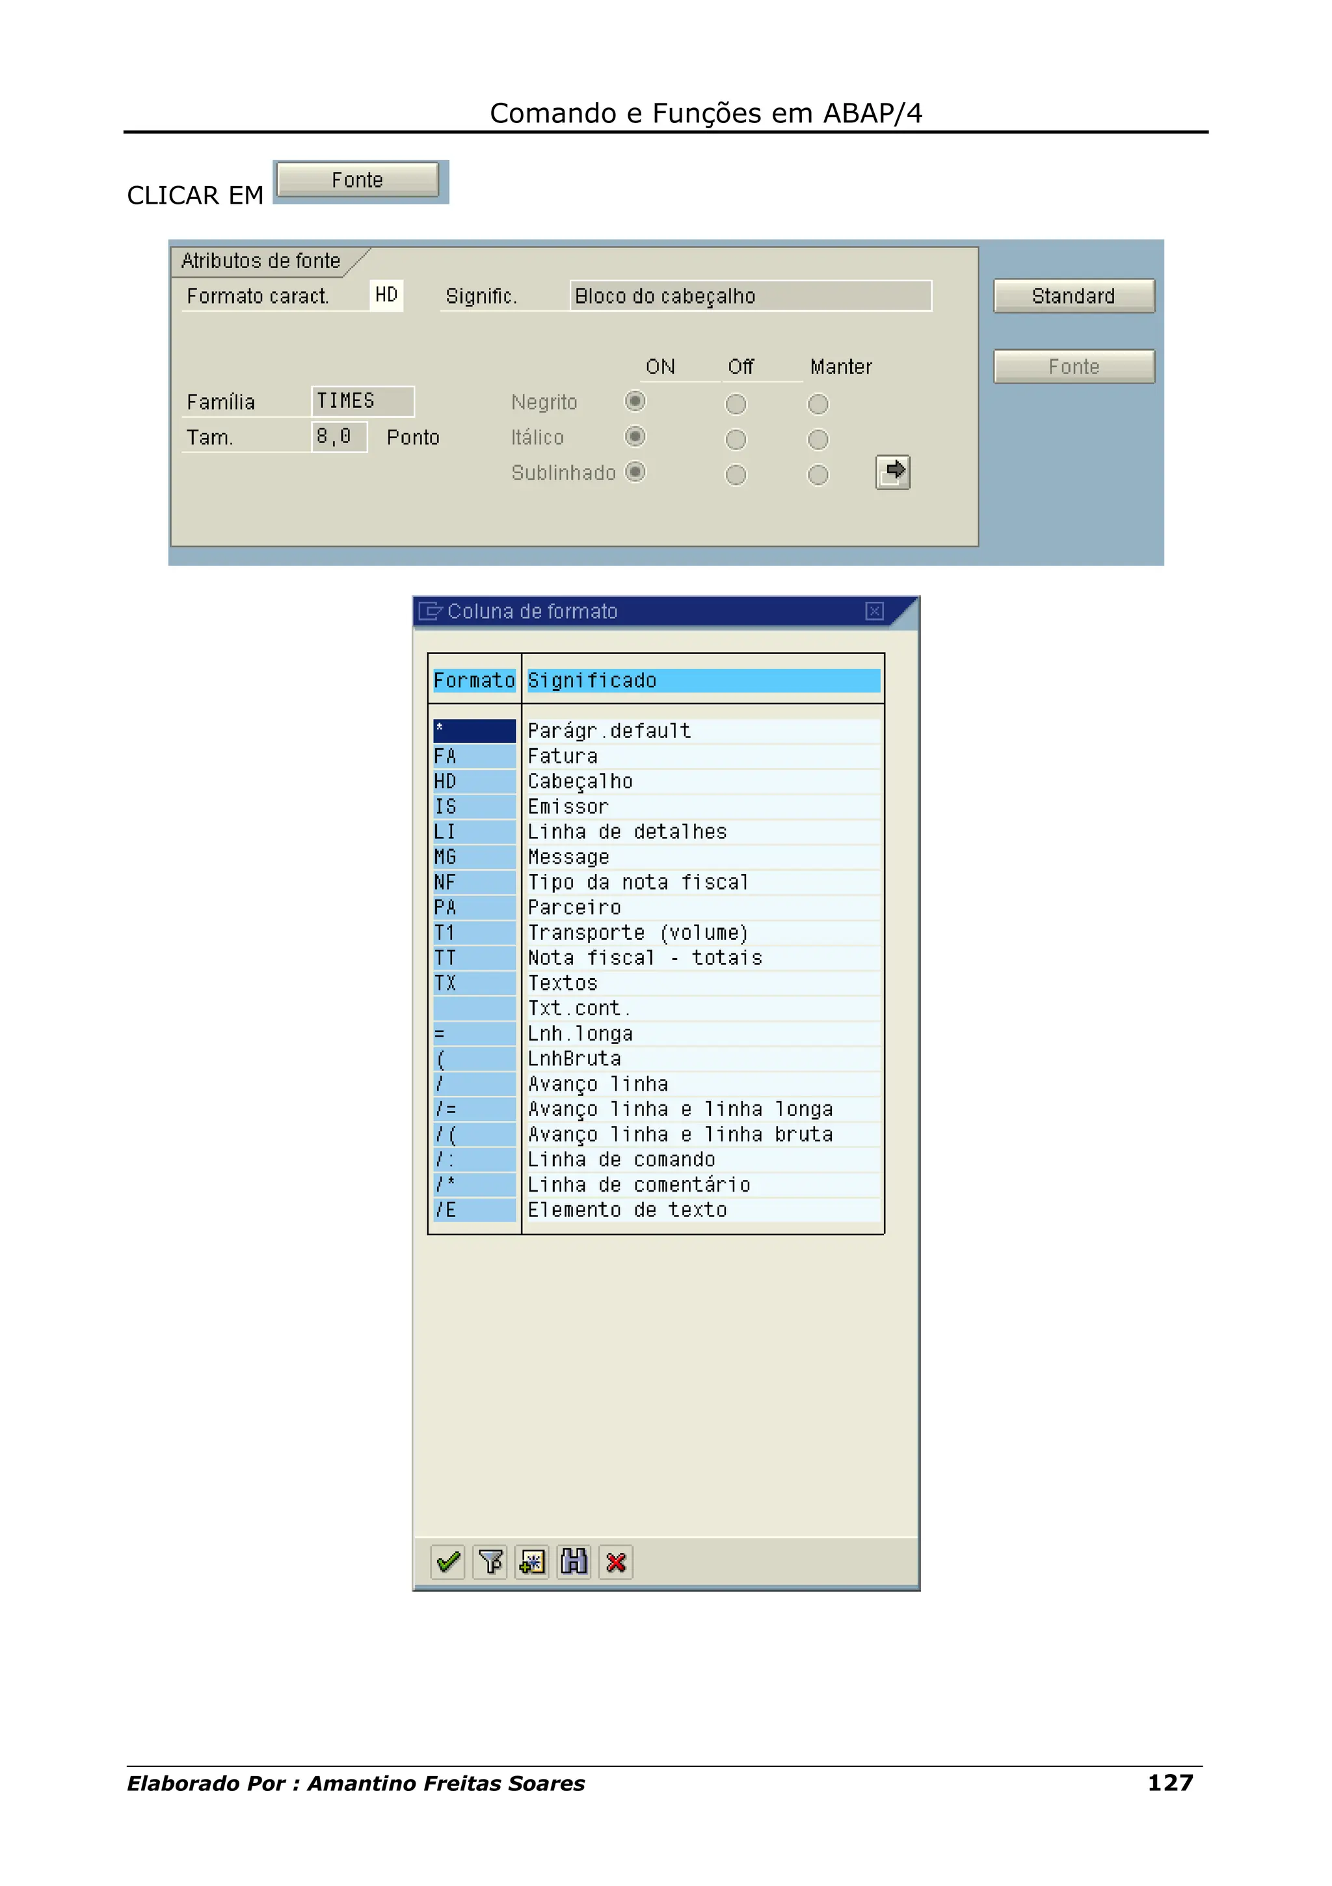Click the Tam. size field 8,0
Image resolution: width=1332 pixels, height=1886 pixels.
tap(338, 436)
